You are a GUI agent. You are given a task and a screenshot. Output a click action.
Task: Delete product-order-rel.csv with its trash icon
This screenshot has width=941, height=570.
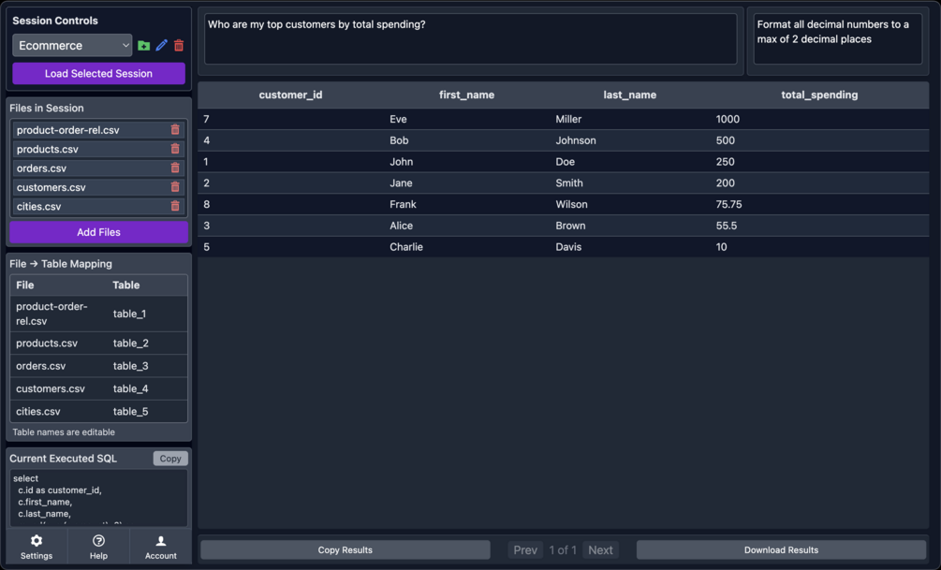pyautogui.click(x=175, y=129)
